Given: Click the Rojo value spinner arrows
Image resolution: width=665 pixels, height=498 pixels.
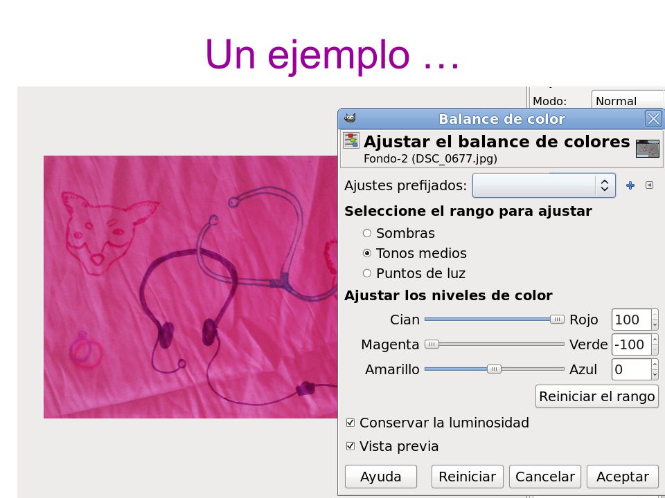Looking at the screenshot, I should tap(655, 320).
